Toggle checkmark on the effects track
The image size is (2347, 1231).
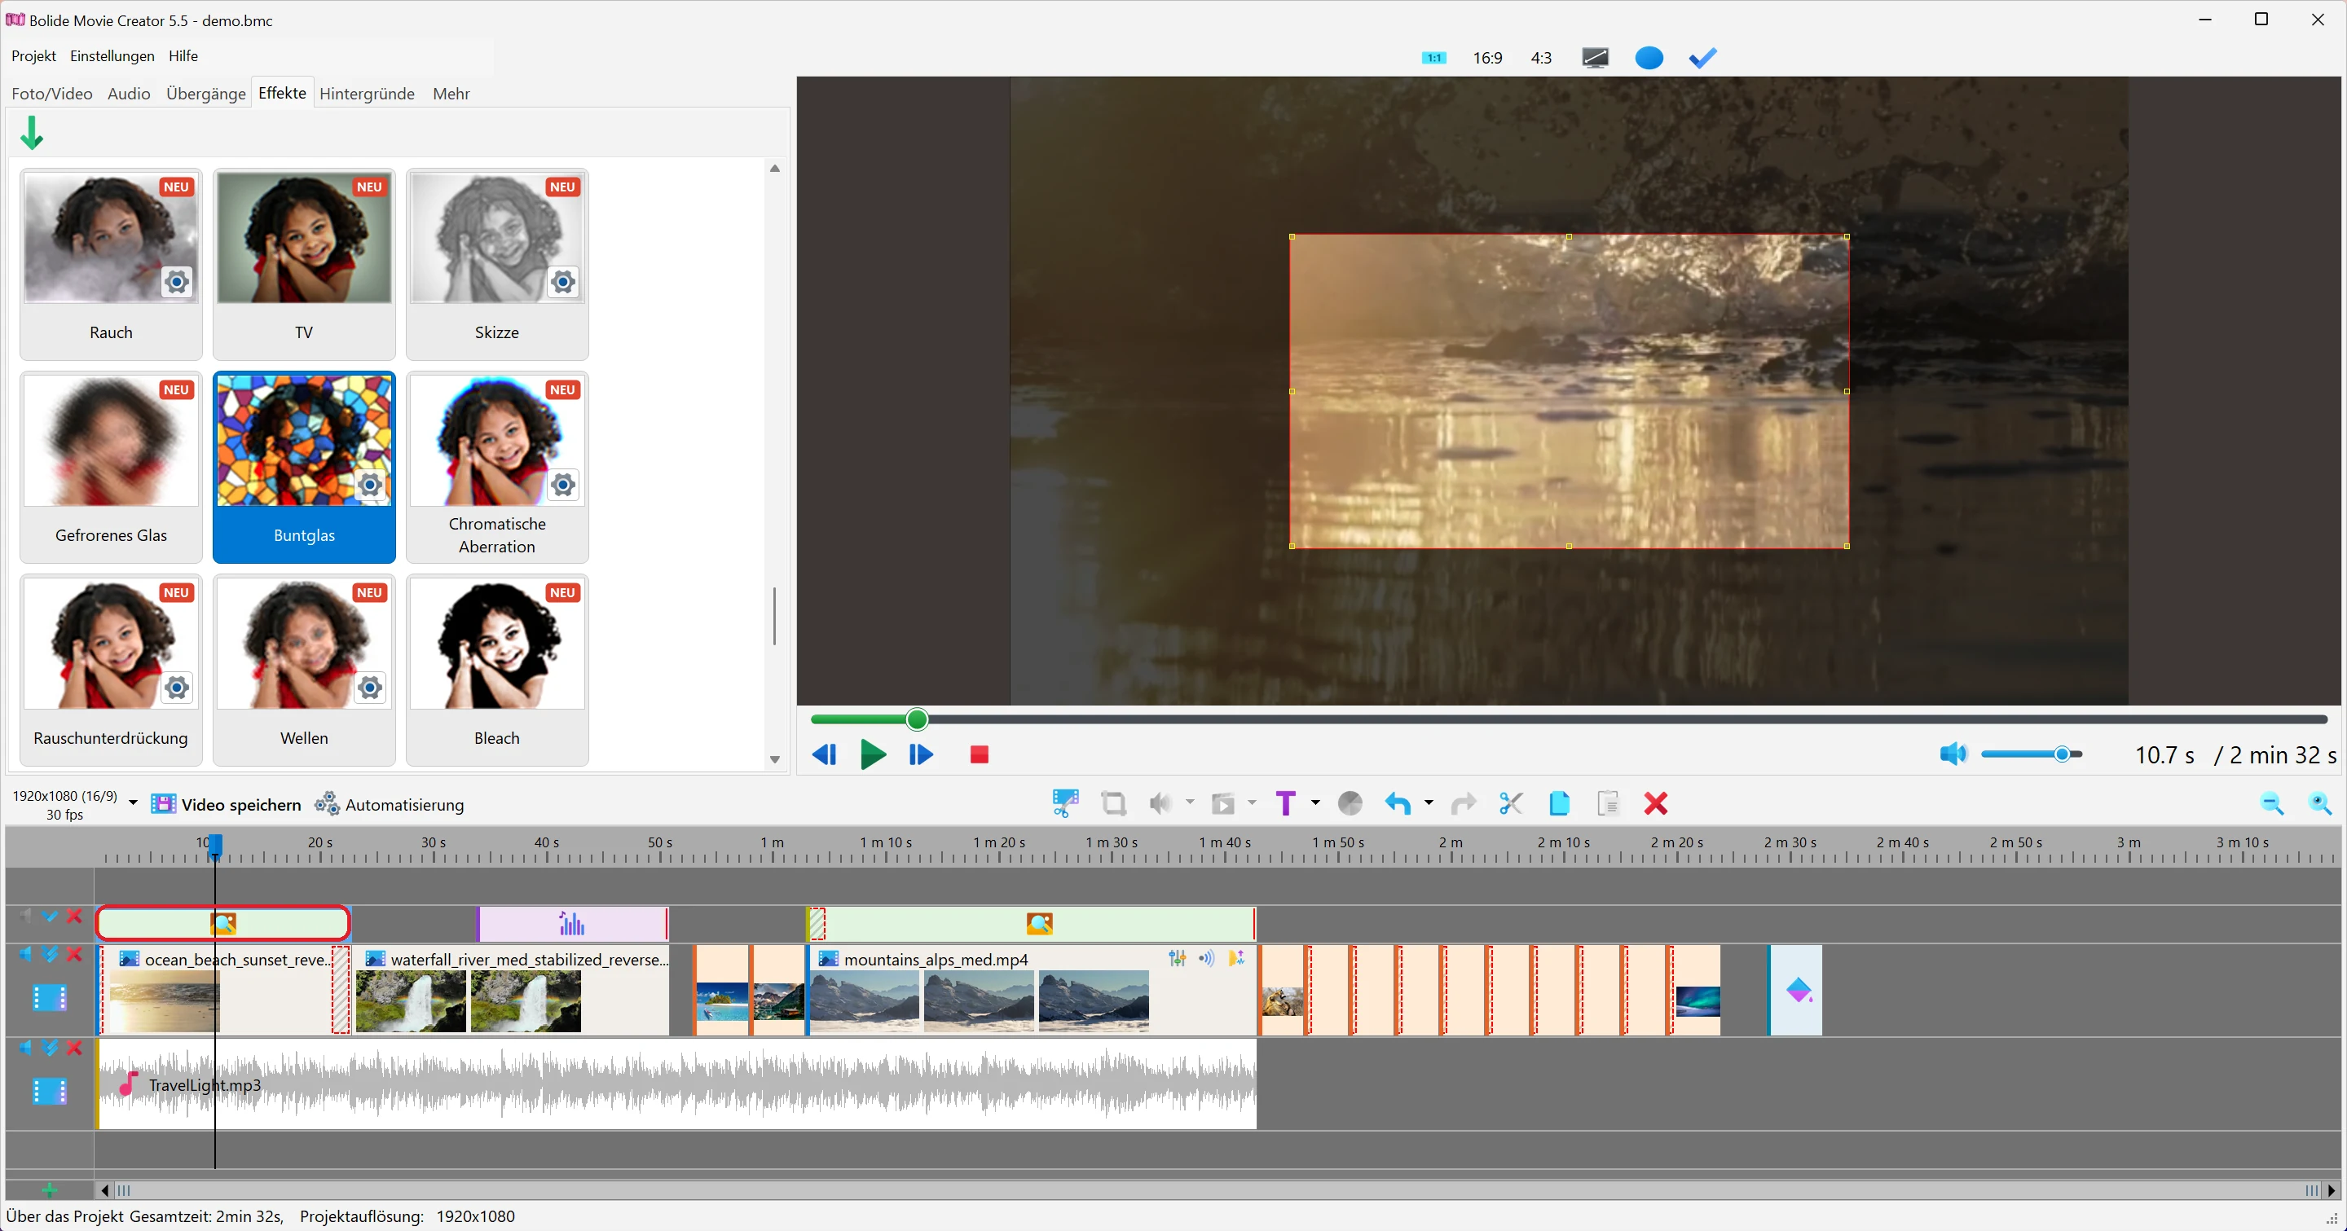coord(50,916)
